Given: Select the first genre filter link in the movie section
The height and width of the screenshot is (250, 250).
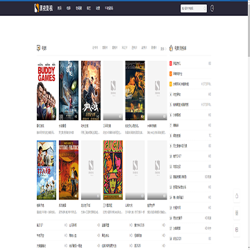Looking at the screenshot, I should [x=95, y=48].
